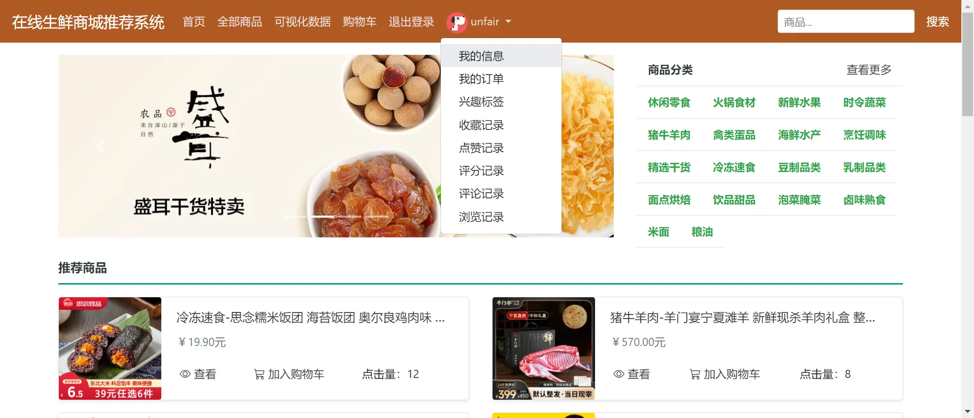Select the fourth carousel indicator bar
Viewport: 974px width, 418px height.
(x=377, y=217)
